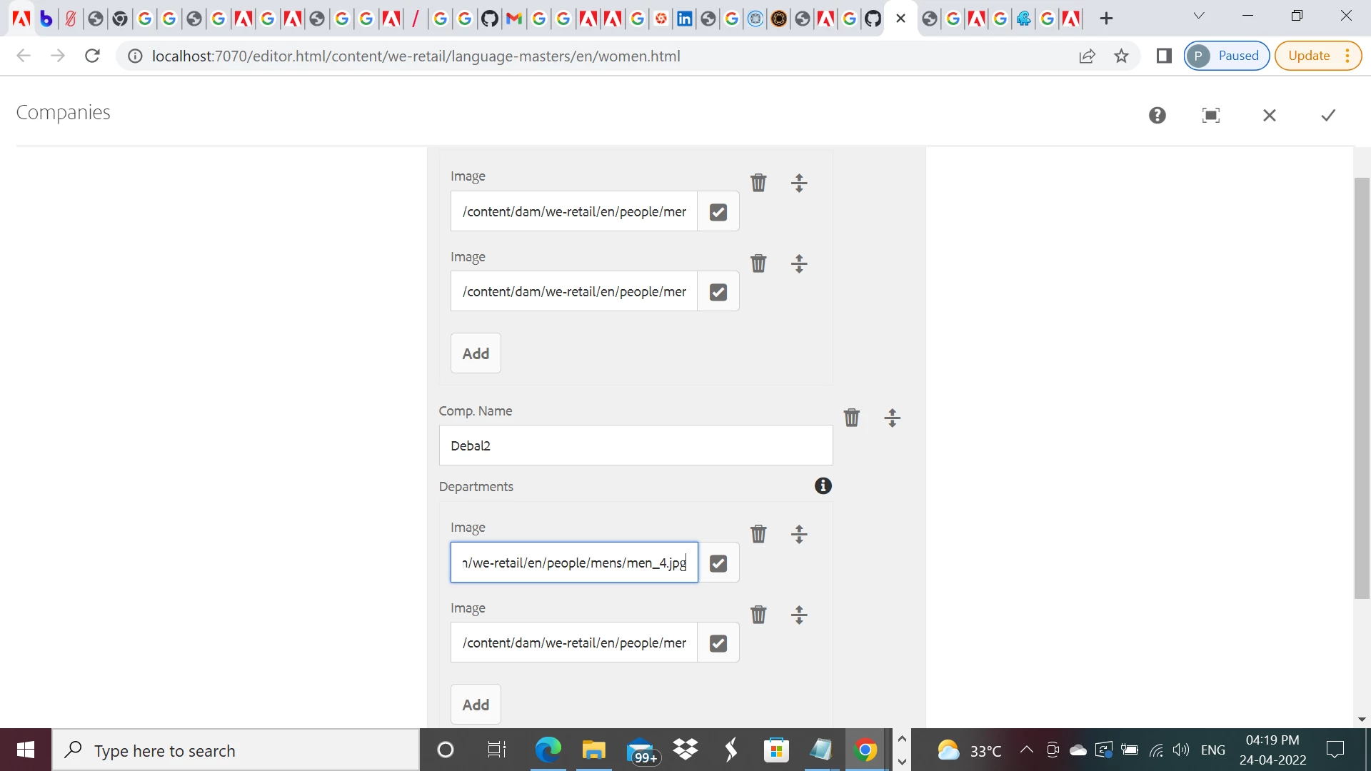Screen dimensions: 1371x771
Task: Switch to the Gmail browser tab
Action: 514,19
